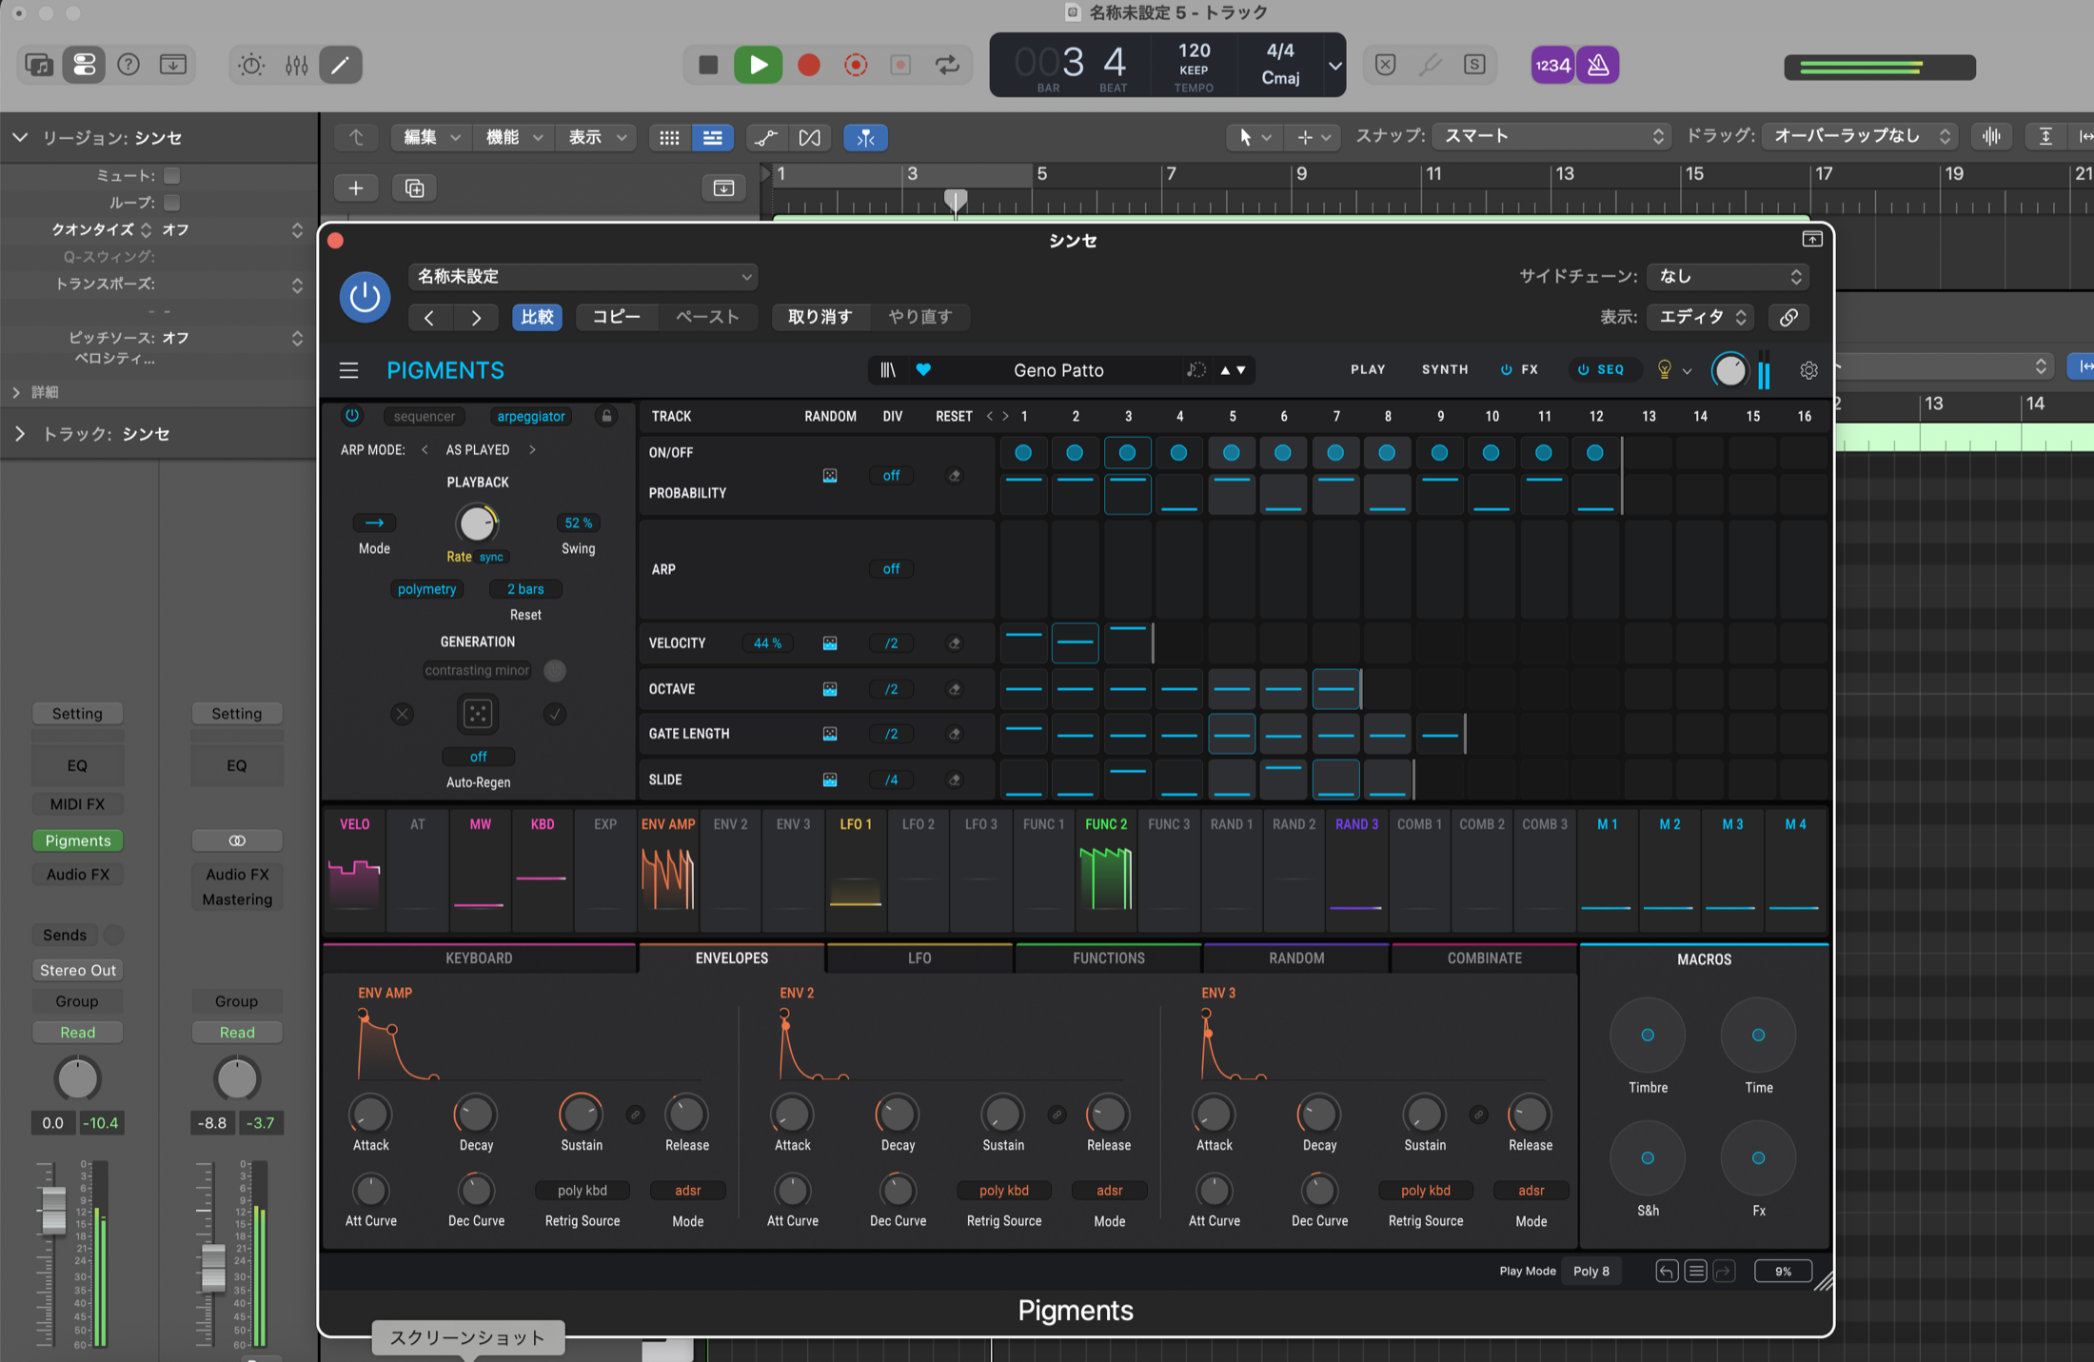Open the SYNTH view in Pigments
Screen dimensions: 2094x1362
(1445, 369)
